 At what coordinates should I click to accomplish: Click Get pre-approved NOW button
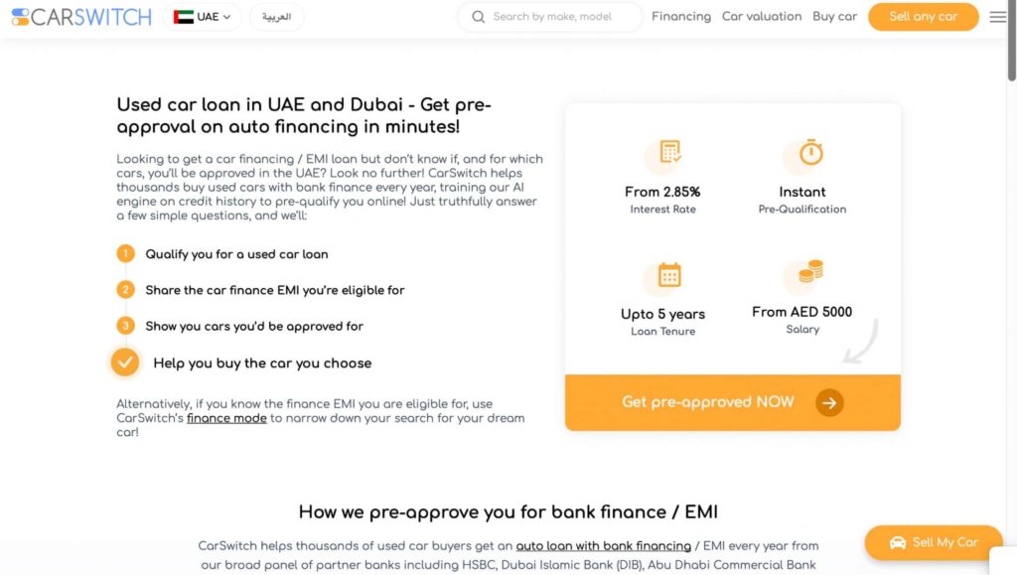point(732,402)
